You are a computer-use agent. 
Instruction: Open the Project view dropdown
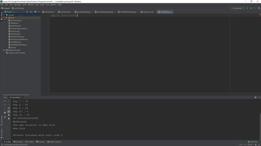click(x=9, y=12)
